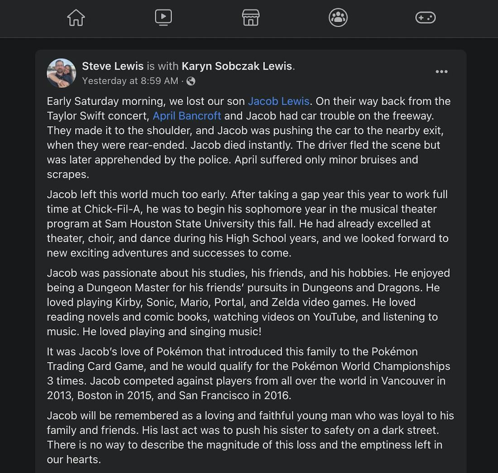The width and height of the screenshot is (498, 473).
Task: Expand the three-dot post options menu
Action: click(441, 72)
